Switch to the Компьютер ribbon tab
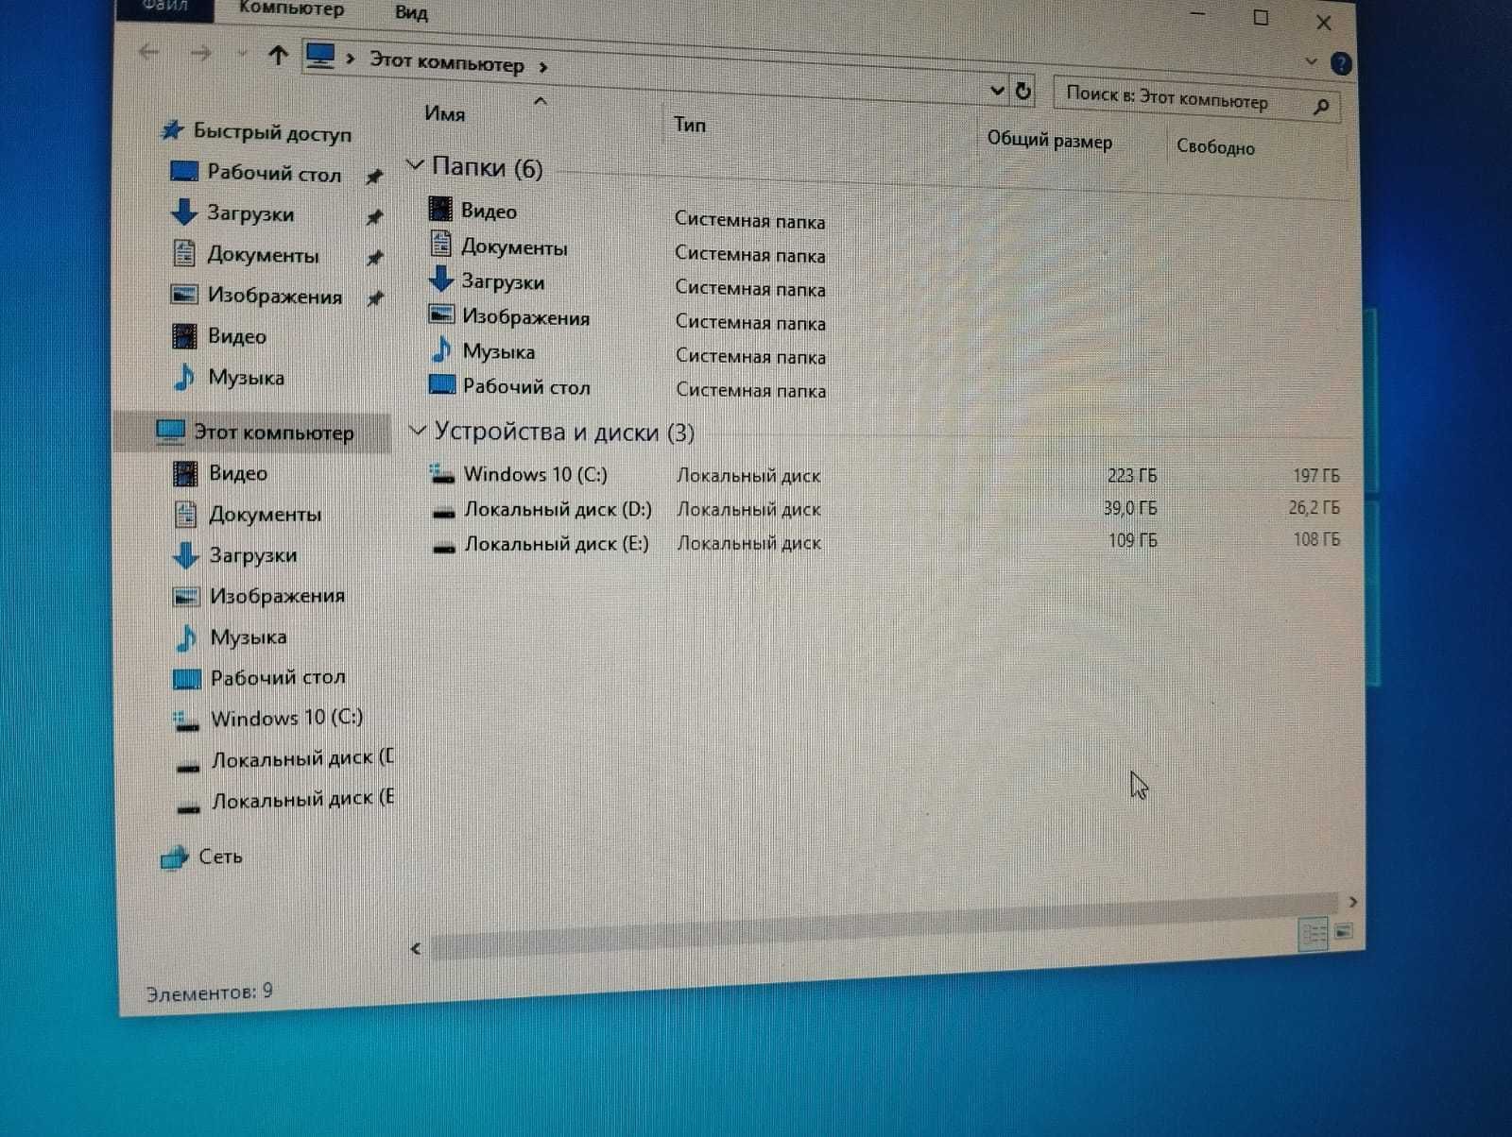1512x1137 pixels. pyautogui.click(x=291, y=9)
